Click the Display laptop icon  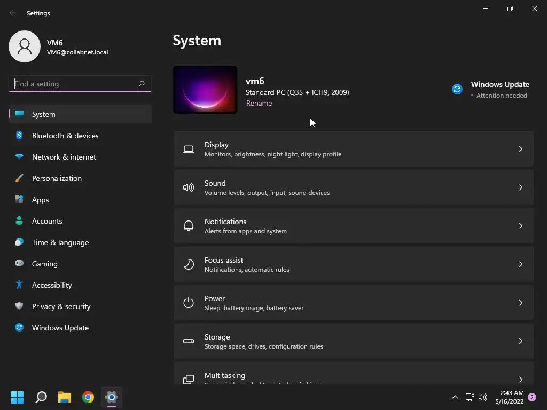click(x=189, y=149)
